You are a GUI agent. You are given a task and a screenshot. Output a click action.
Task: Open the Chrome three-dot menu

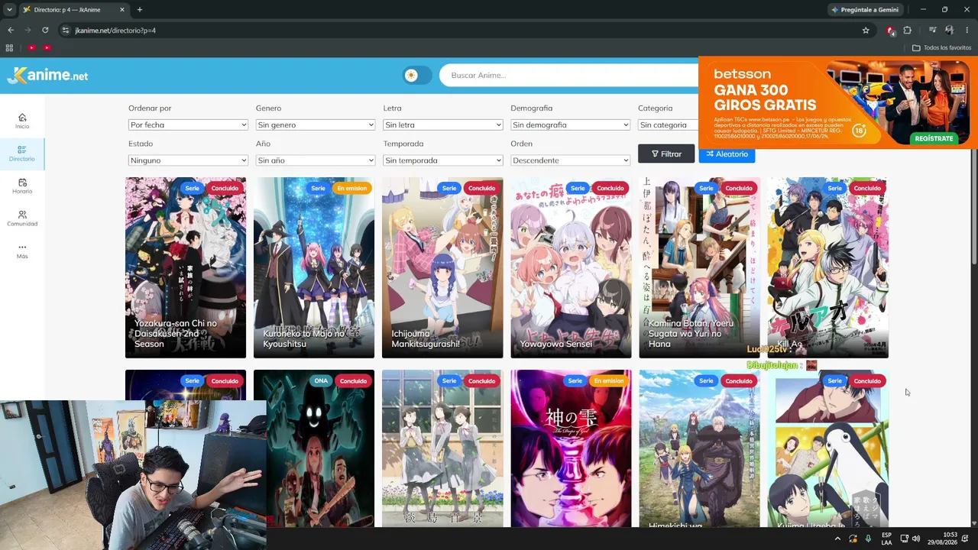point(967,31)
